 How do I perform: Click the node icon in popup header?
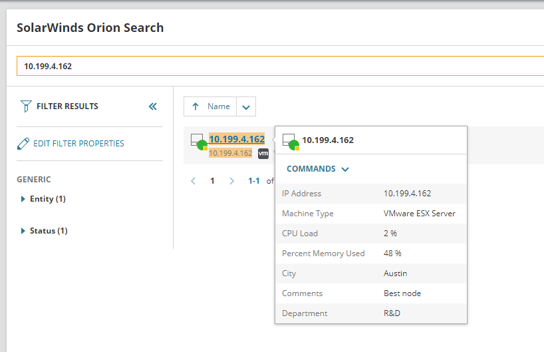pos(289,141)
